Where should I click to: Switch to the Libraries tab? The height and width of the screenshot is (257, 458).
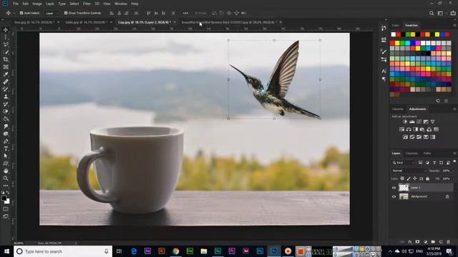(398, 109)
